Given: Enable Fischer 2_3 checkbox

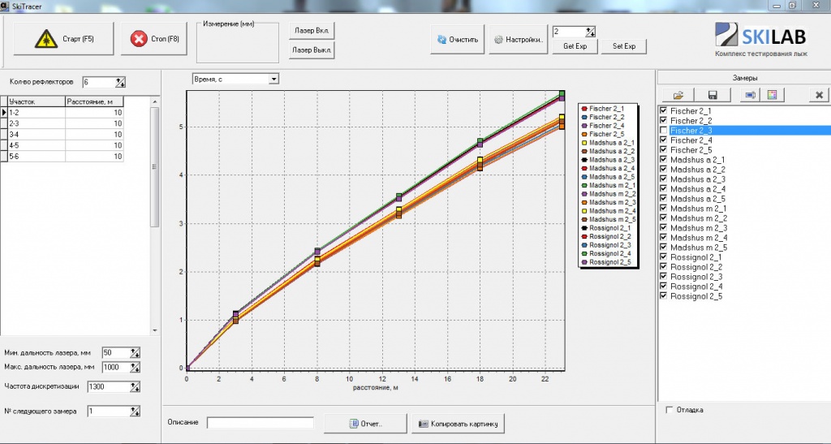Looking at the screenshot, I should point(663,131).
